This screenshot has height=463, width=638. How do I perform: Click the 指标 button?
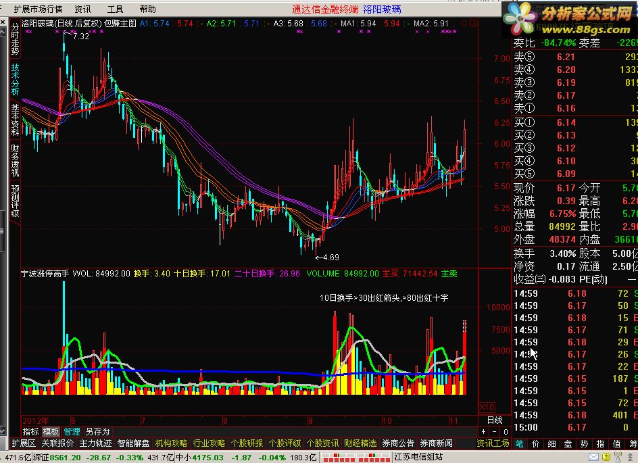point(31,432)
